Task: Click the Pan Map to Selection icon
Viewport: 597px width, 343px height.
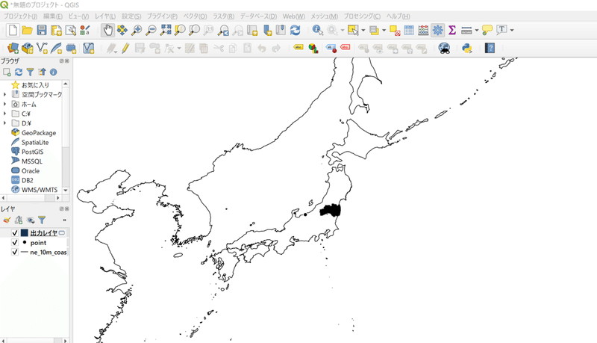Action: (122, 30)
